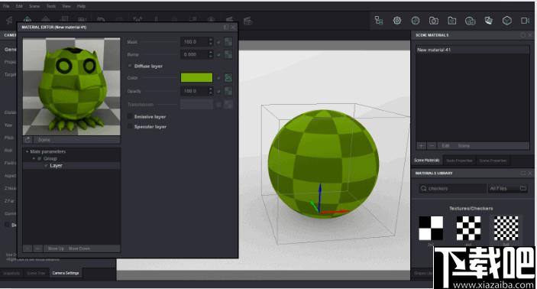537x289 pixels.
Task: Click the camera snapshot toolbar icon
Action: [x=434, y=21]
